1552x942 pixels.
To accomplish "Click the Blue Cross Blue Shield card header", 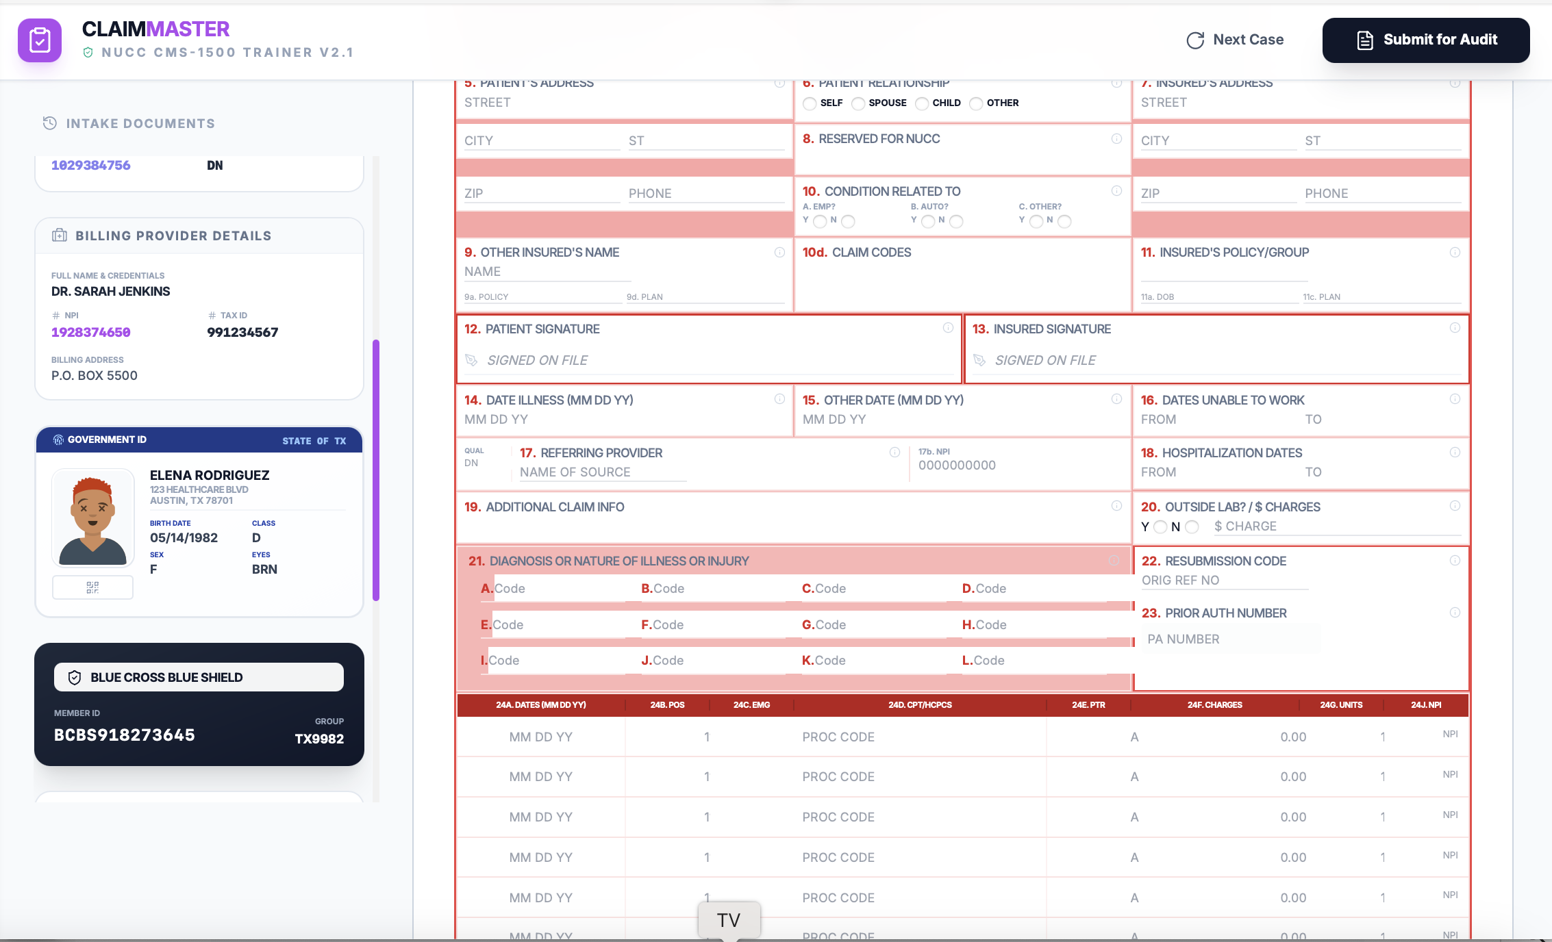I will point(199,677).
